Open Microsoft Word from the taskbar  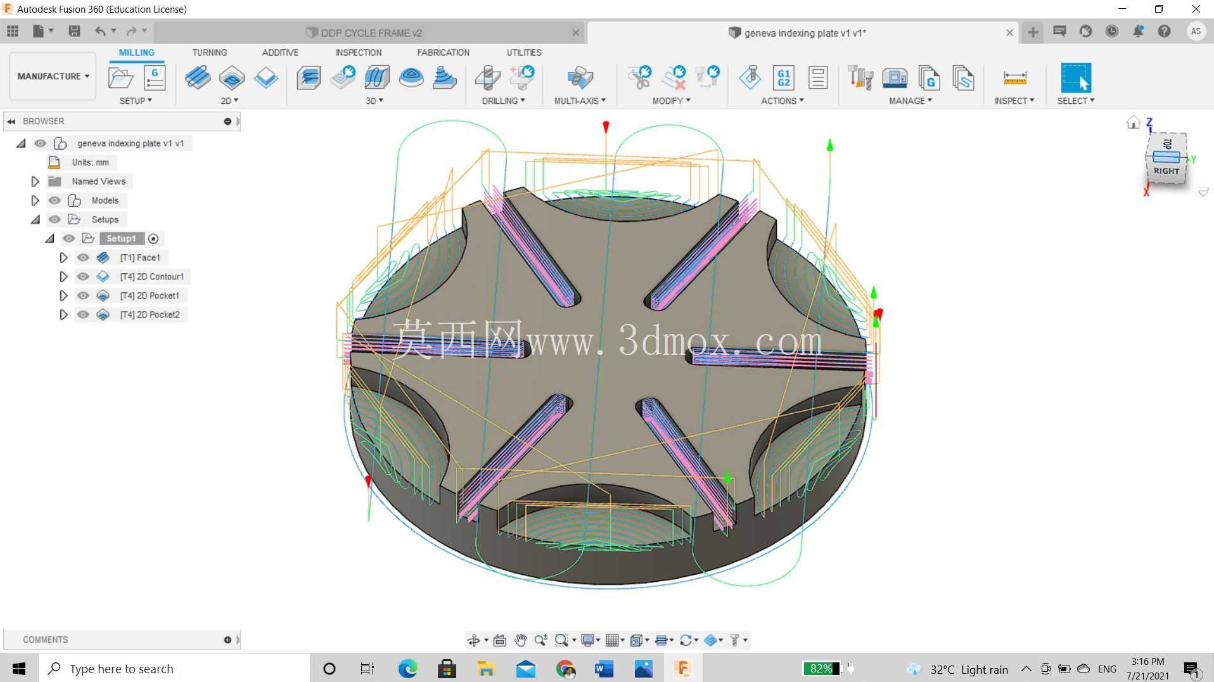(604, 669)
